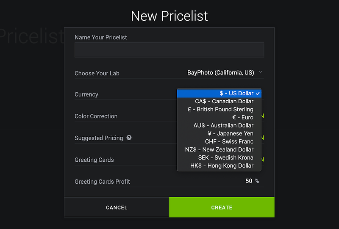Viewport: 339px width, 229px height.
Task: Click the Name Your Pricelist text field
Action: click(169, 50)
